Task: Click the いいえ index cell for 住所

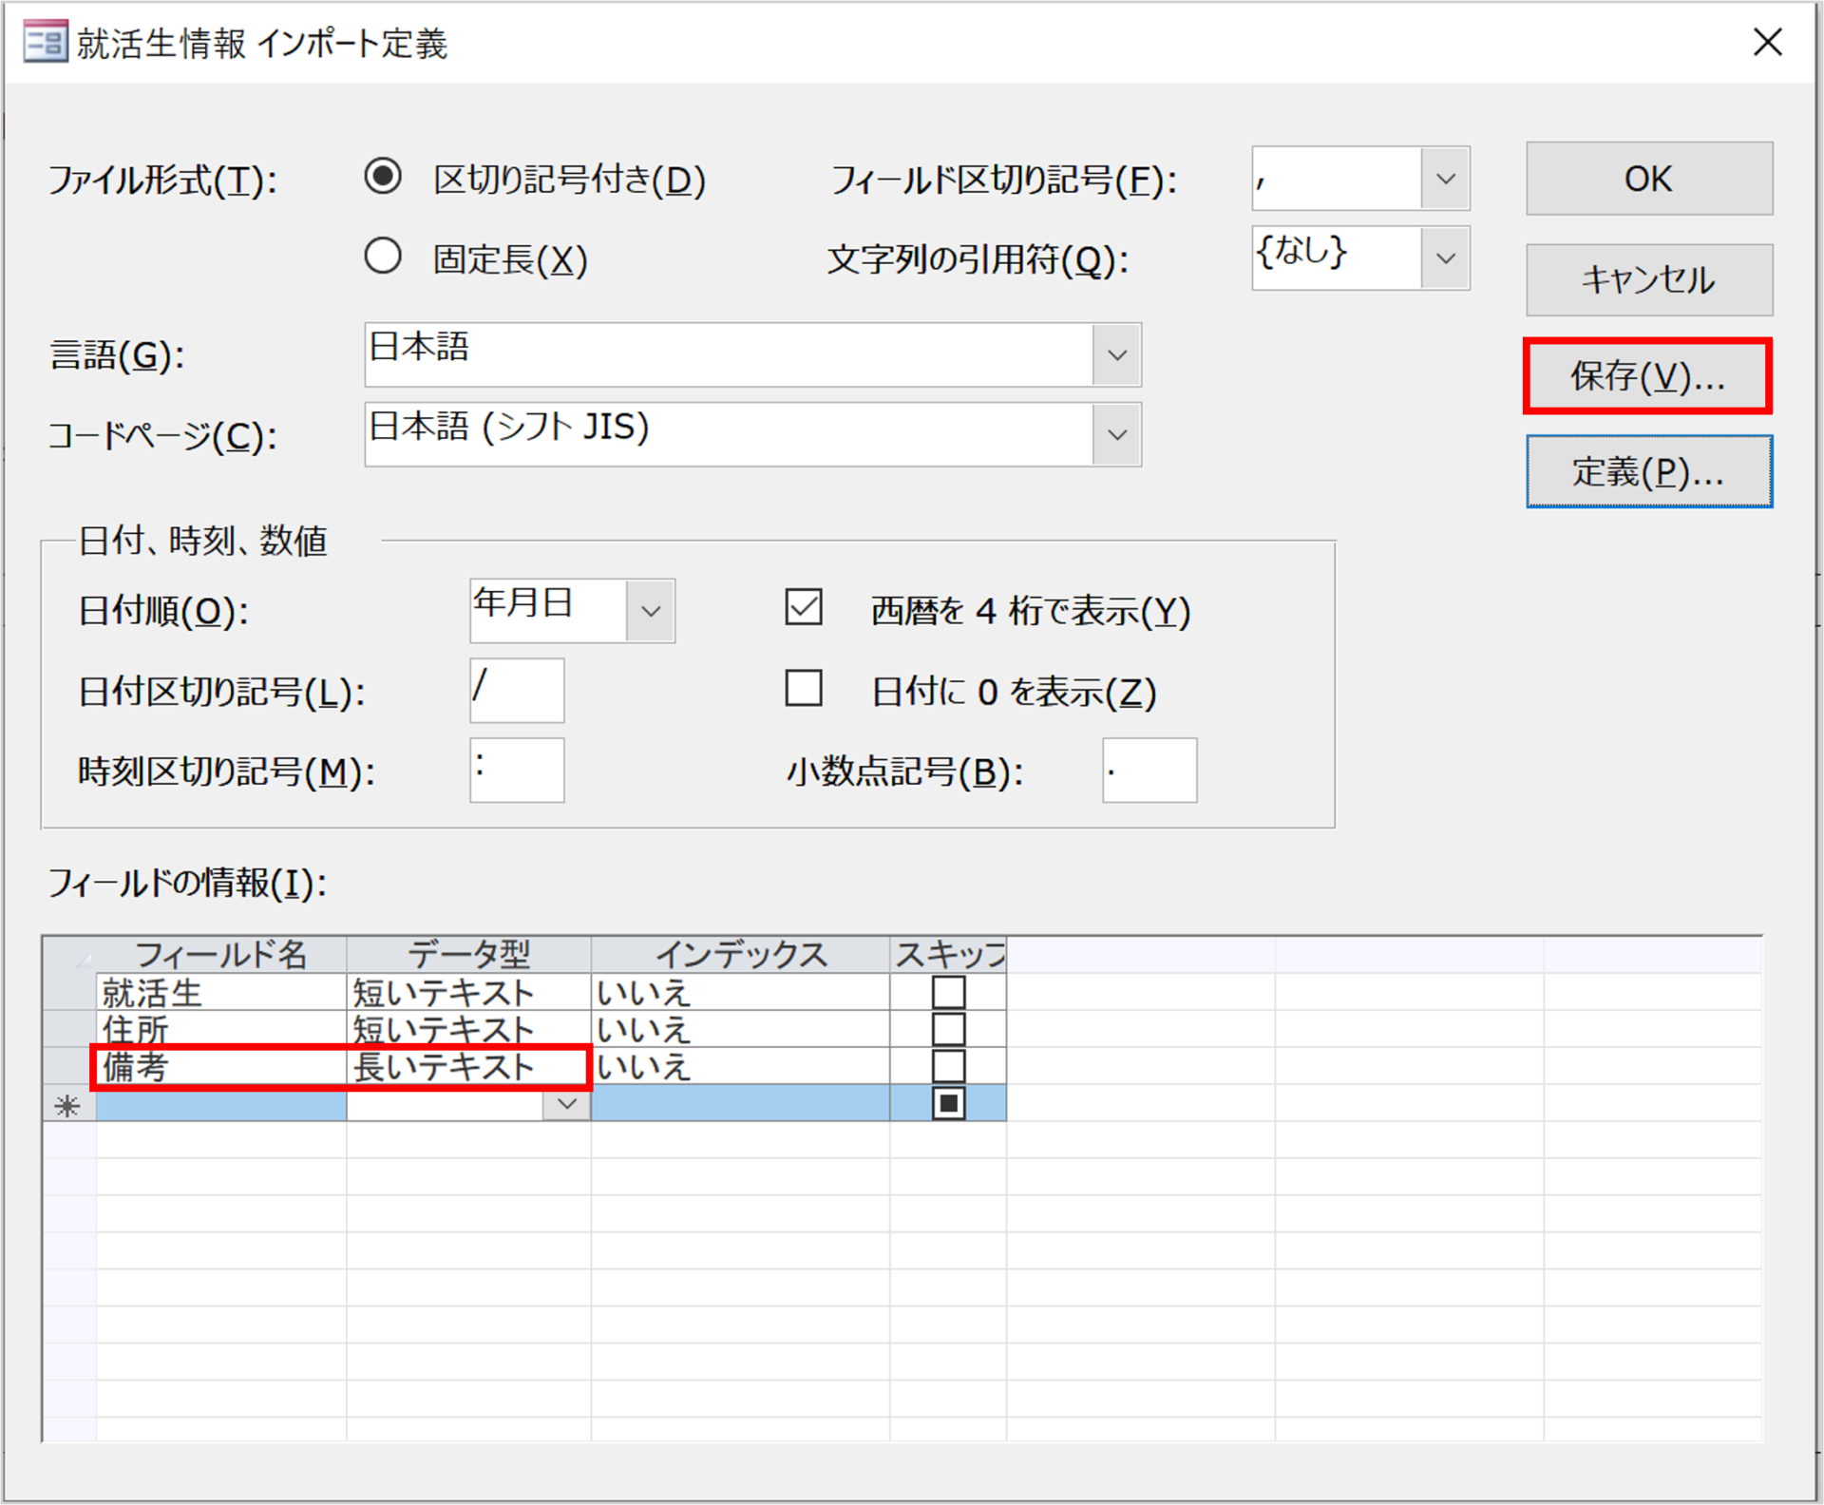Action: [x=740, y=1029]
